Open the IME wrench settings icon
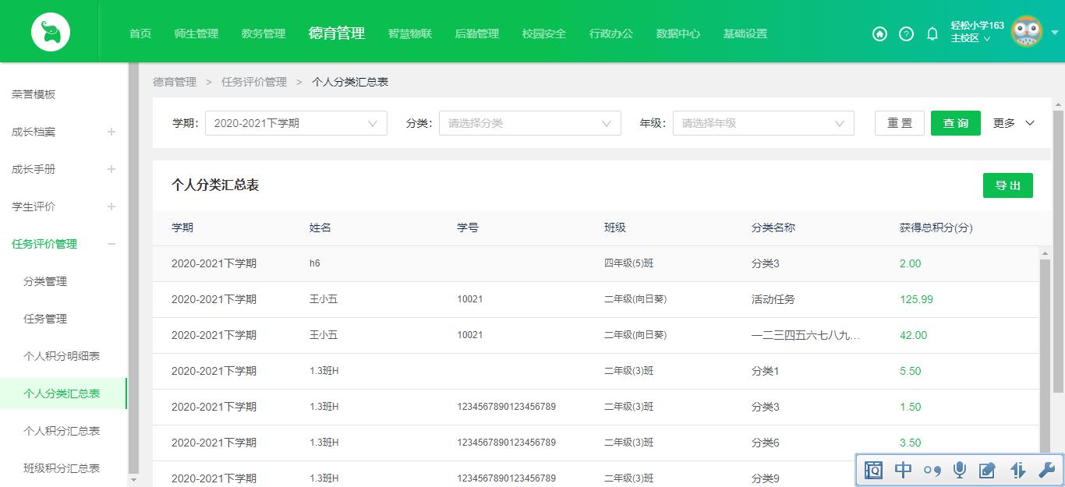 pyautogui.click(x=1045, y=471)
